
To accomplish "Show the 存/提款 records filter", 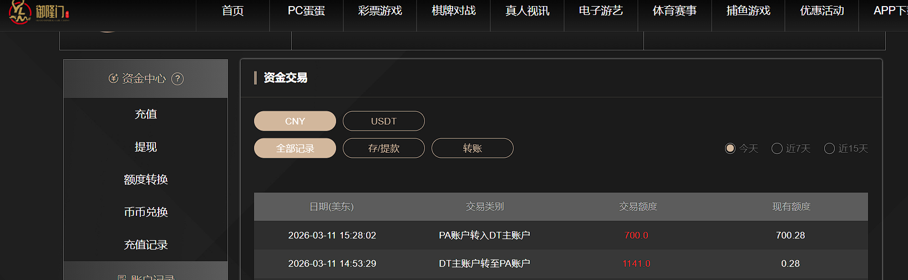I will [384, 148].
